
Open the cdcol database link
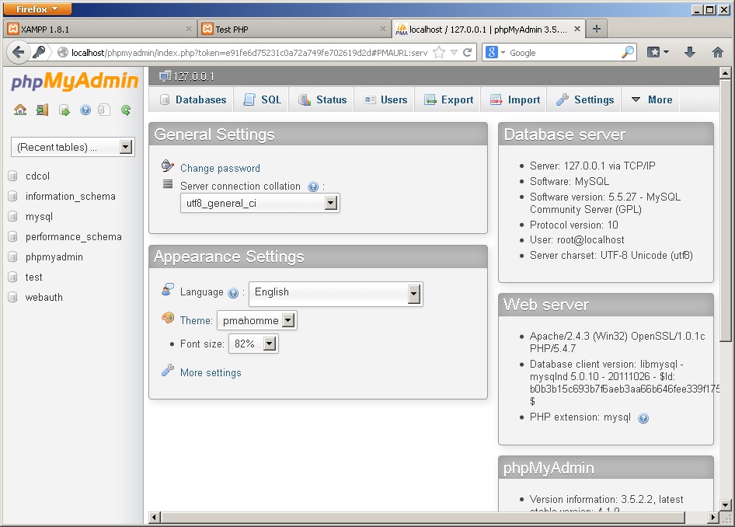[37, 176]
